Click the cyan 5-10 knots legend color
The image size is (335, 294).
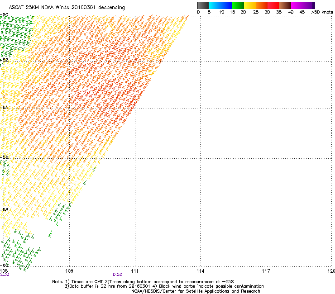[x=215, y=5]
